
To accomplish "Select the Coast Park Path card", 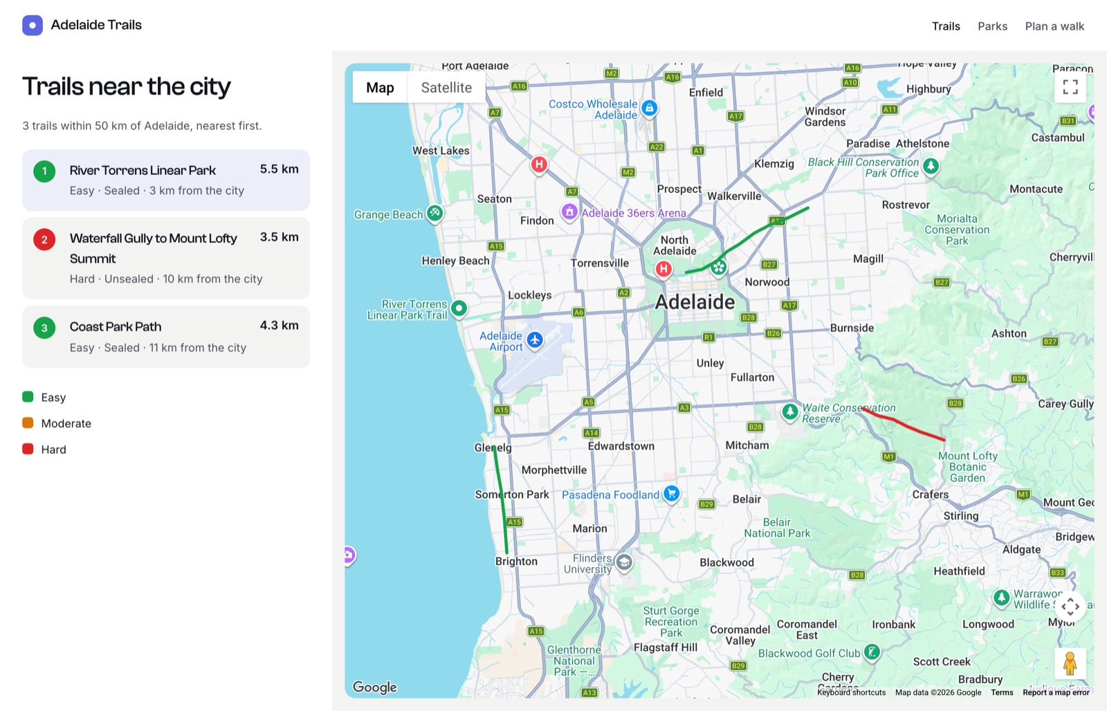I will point(166,337).
